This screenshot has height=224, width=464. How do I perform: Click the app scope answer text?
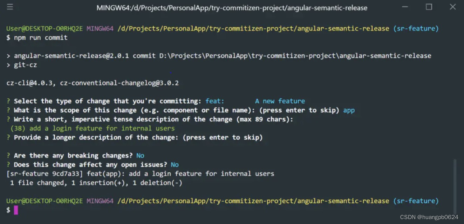(349, 110)
